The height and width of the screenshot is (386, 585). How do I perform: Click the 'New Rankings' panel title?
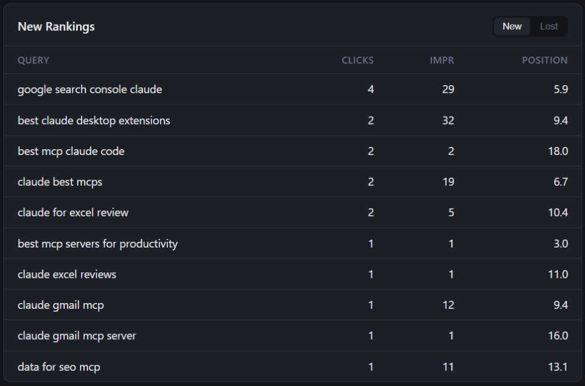[56, 27]
